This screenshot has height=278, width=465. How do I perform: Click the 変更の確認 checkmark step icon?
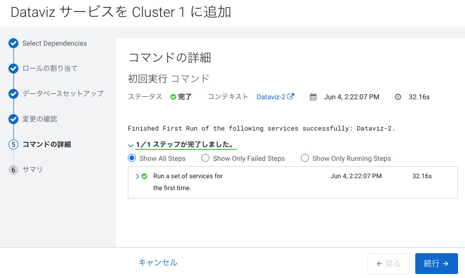point(13,119)
